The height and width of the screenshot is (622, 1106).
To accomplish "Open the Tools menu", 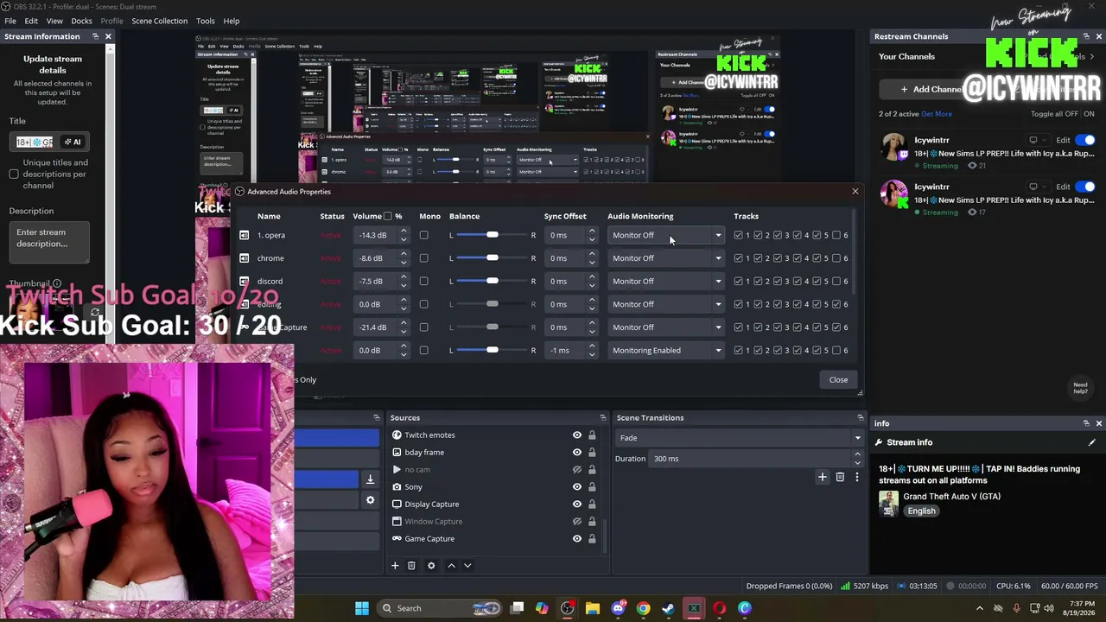I will (x=205, y=21).
